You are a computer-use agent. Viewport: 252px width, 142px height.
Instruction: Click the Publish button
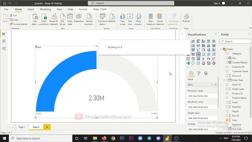tap(186, 18)
